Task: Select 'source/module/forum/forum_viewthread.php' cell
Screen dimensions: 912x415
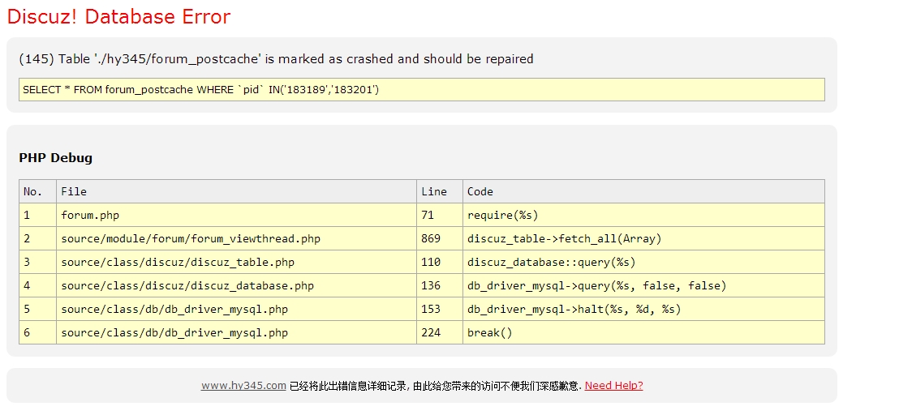Action: point(237,238)
